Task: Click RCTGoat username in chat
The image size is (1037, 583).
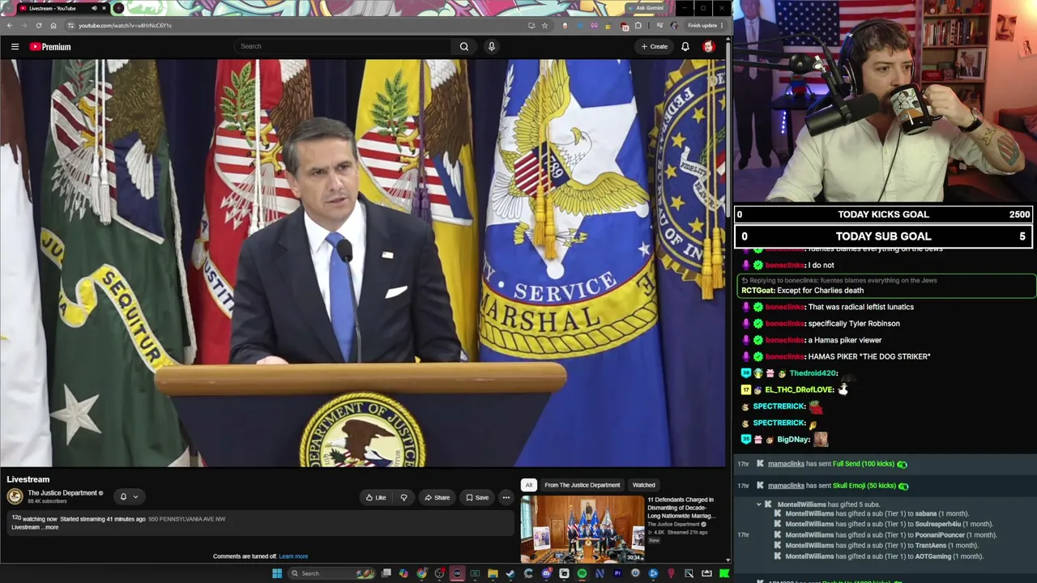Action: [757, 291]
